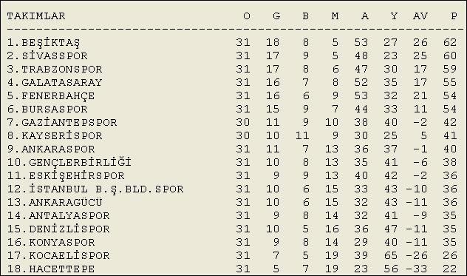The width and height of the screenshot is (467, 276).
Task: Click the P points column header
Action: pyautogui.click(x=454, y=16)
